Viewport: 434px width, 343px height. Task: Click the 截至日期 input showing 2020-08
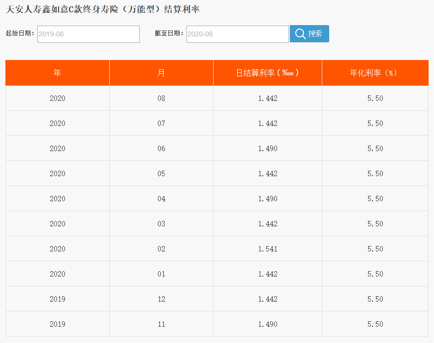(x=238, y=34)
